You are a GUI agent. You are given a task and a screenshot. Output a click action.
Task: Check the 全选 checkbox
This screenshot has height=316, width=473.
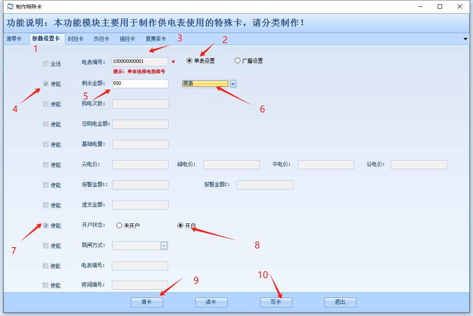tap(46, 64)
